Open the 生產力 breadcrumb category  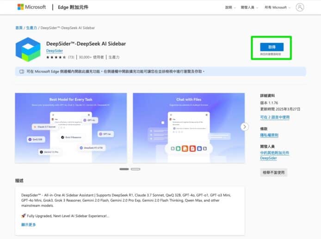click(31, 28)
